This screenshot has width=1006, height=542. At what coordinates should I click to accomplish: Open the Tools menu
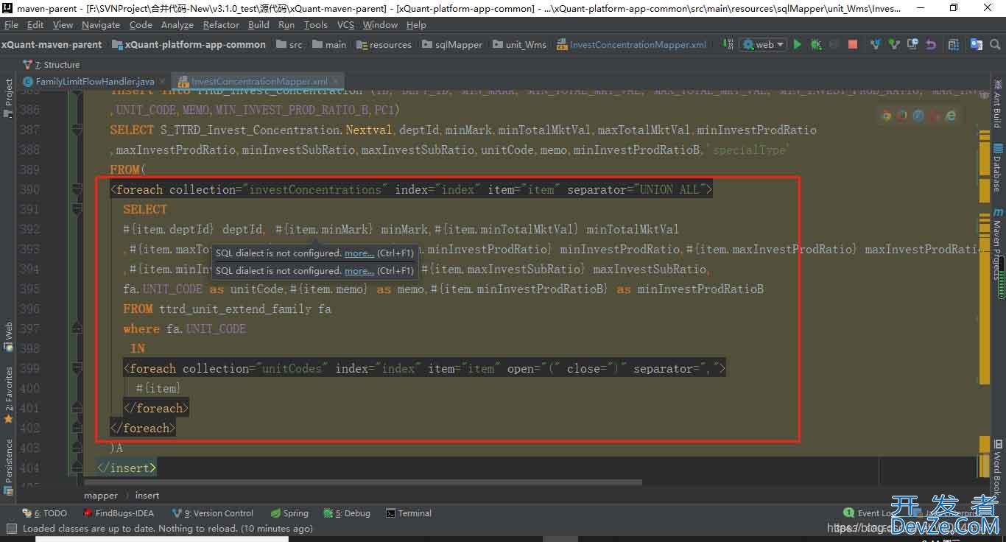pos(315,24)
